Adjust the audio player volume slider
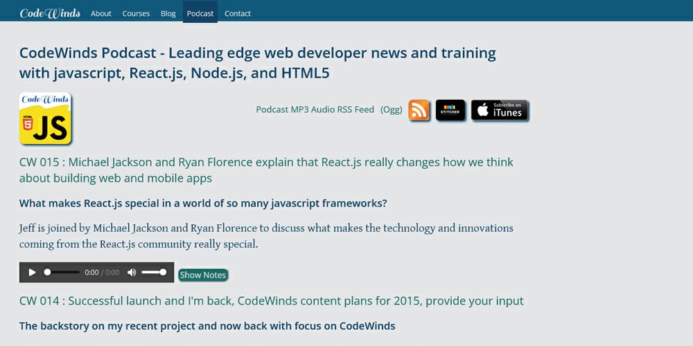Viewport: 693px width, 346px height. coord(153,272)
